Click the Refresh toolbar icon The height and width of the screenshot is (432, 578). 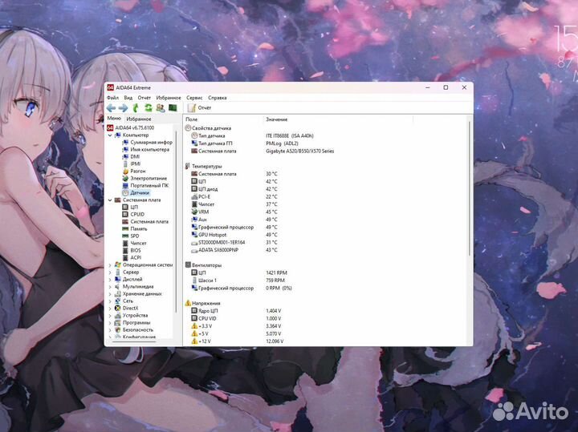[149, 108]
